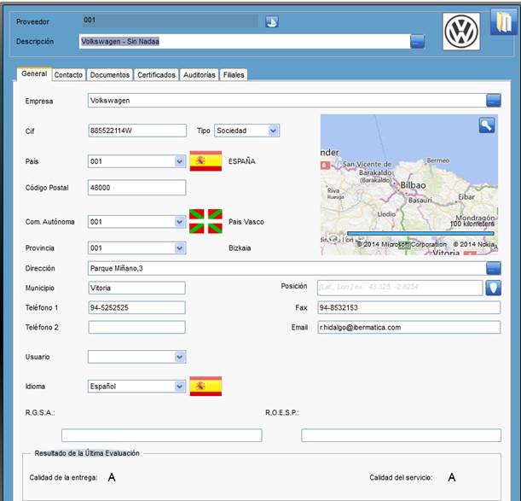Click the Calidad de la entrega grade A
This screenshot has width=521, height=501.
click(x=112, y=478)
